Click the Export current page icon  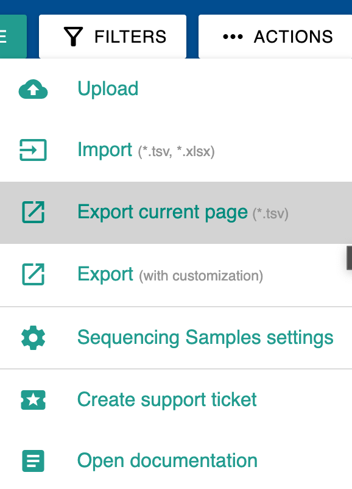coord(33,212)
